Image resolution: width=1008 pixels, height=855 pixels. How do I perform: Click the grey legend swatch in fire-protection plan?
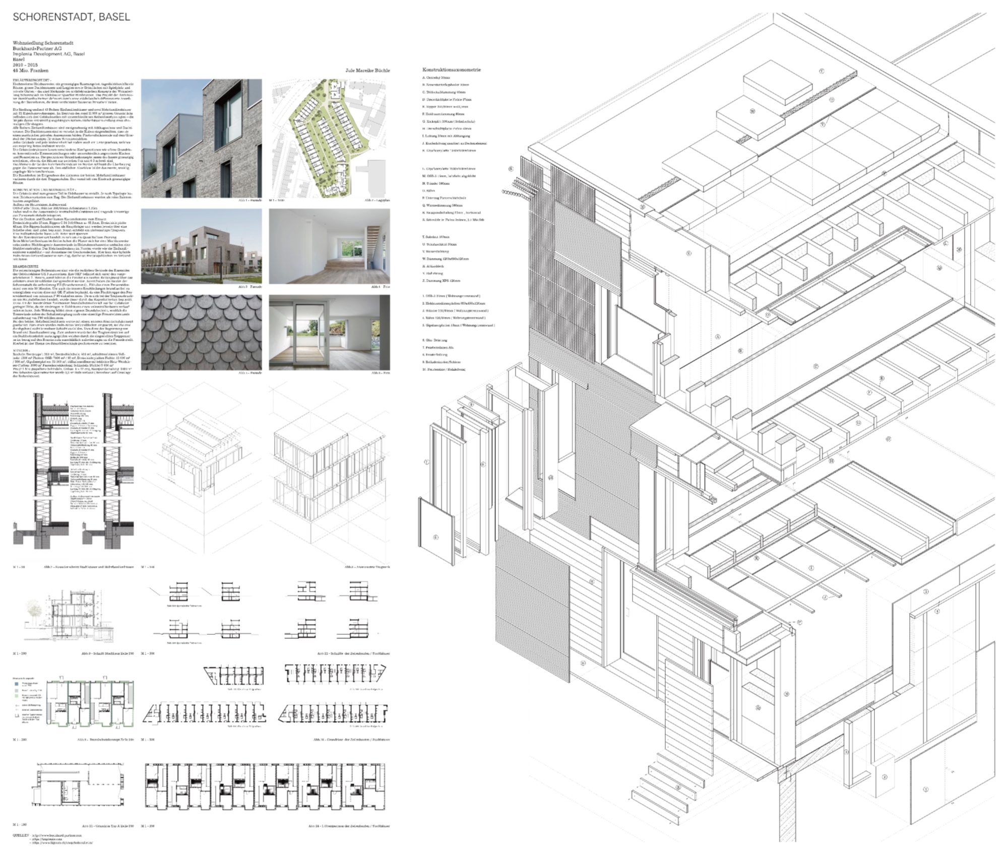[17, 690]
